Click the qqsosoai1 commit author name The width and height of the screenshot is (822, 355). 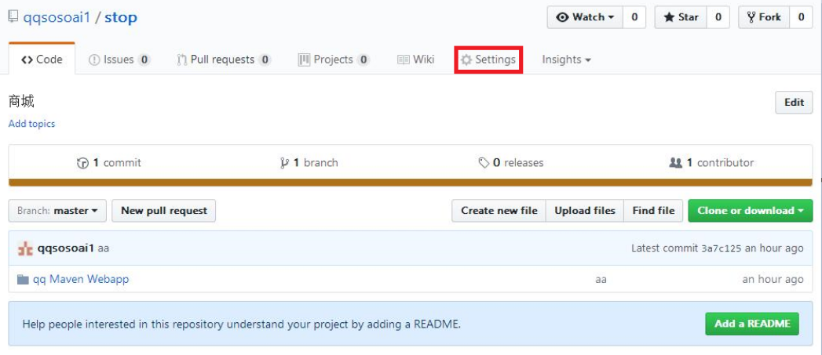coord(65,248)
